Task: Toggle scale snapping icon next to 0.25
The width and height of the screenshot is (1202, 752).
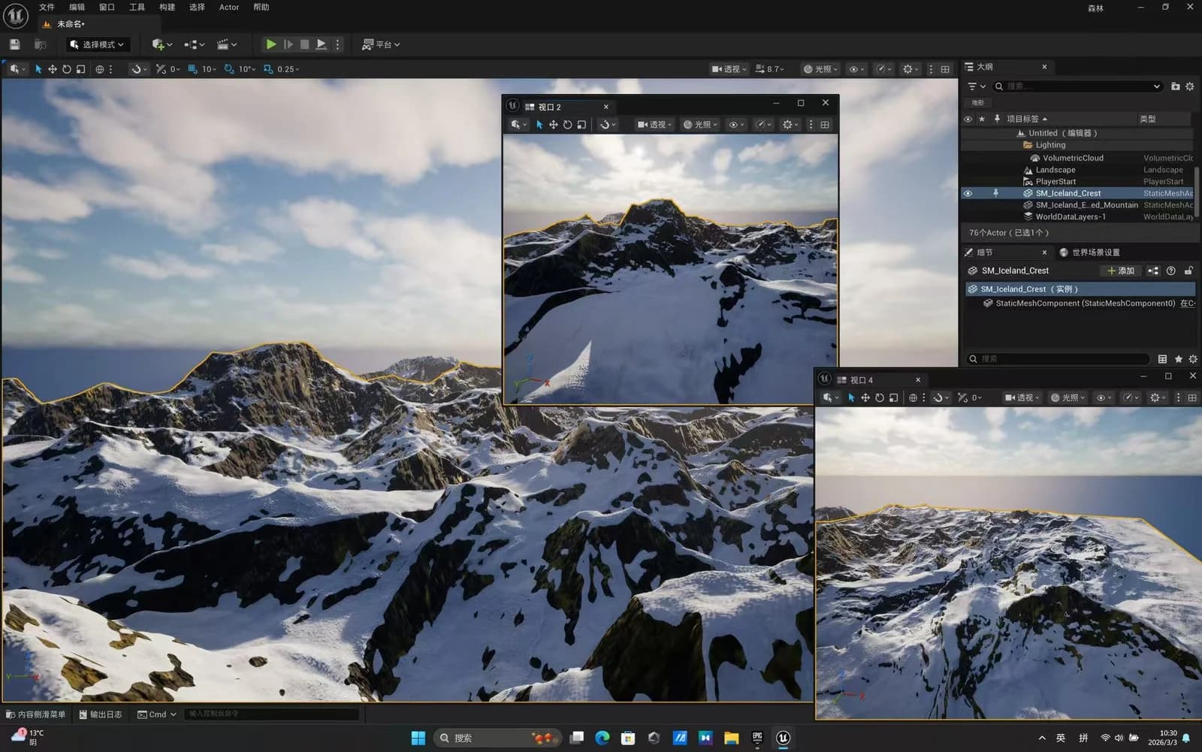Action: pyautogui.click(x=267, y=69)
